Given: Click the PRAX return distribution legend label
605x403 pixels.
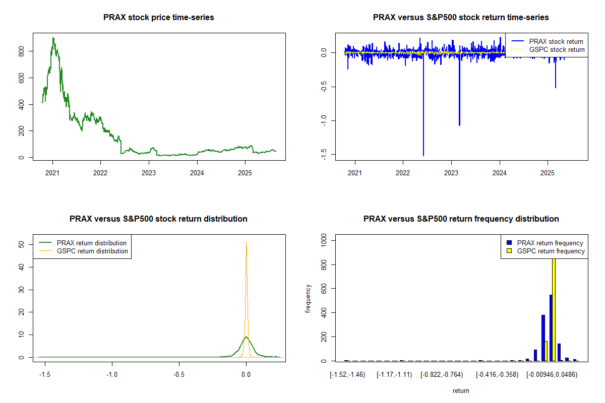Looking at the screenshot, I should point(91,243).
